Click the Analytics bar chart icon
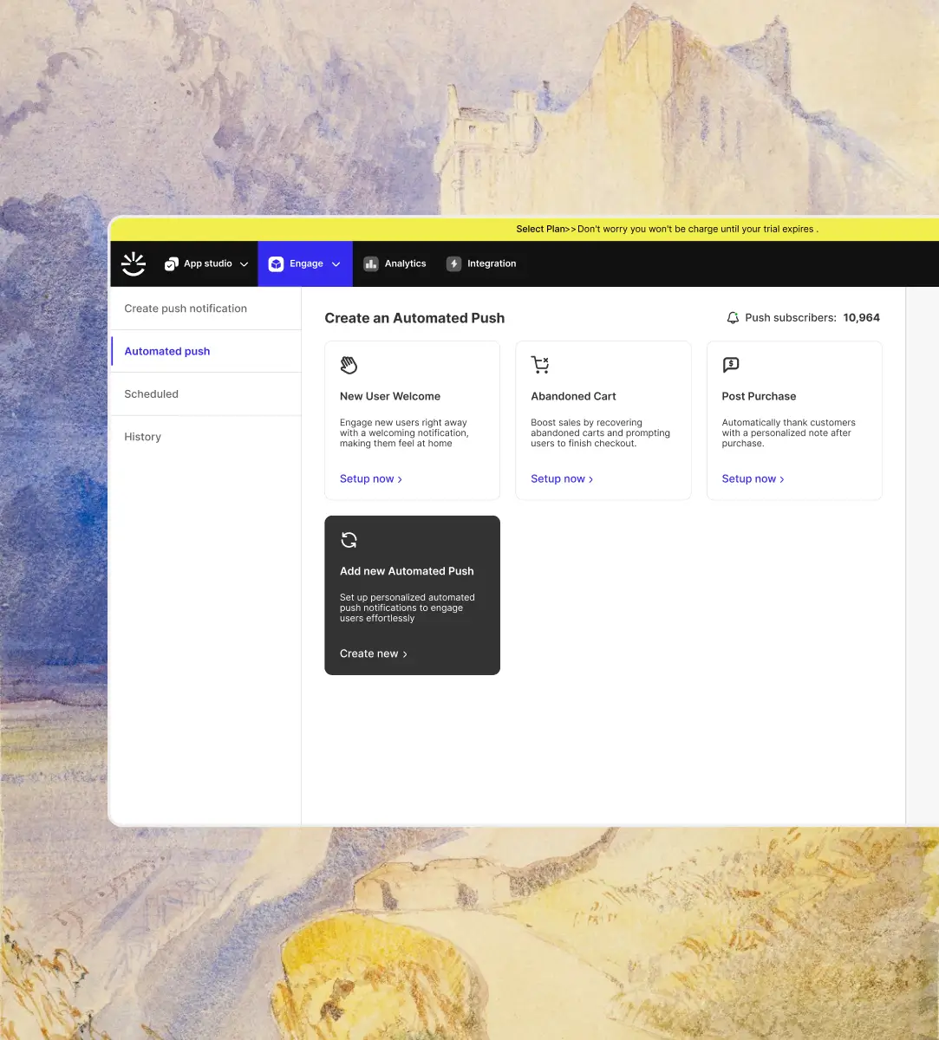 371,263
